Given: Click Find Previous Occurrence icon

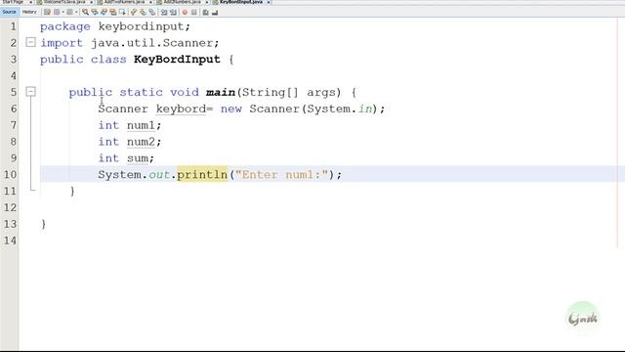Looking at the screenshot, I should (x=95, y=12).
